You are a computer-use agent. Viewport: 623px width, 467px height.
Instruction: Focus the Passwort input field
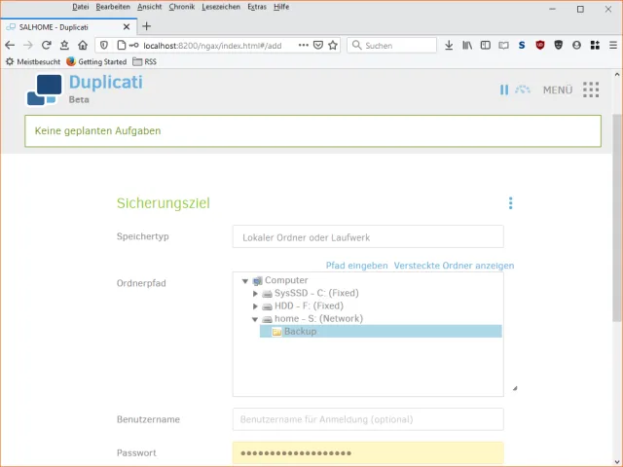click(x=368, y=453)
